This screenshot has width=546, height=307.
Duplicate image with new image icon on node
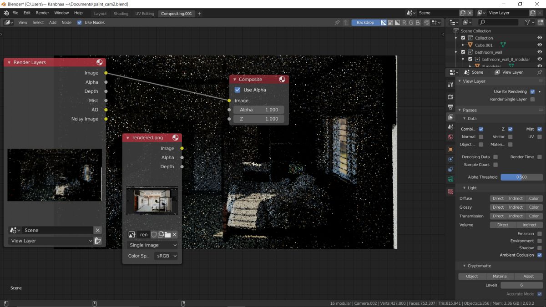click(161, 235)
